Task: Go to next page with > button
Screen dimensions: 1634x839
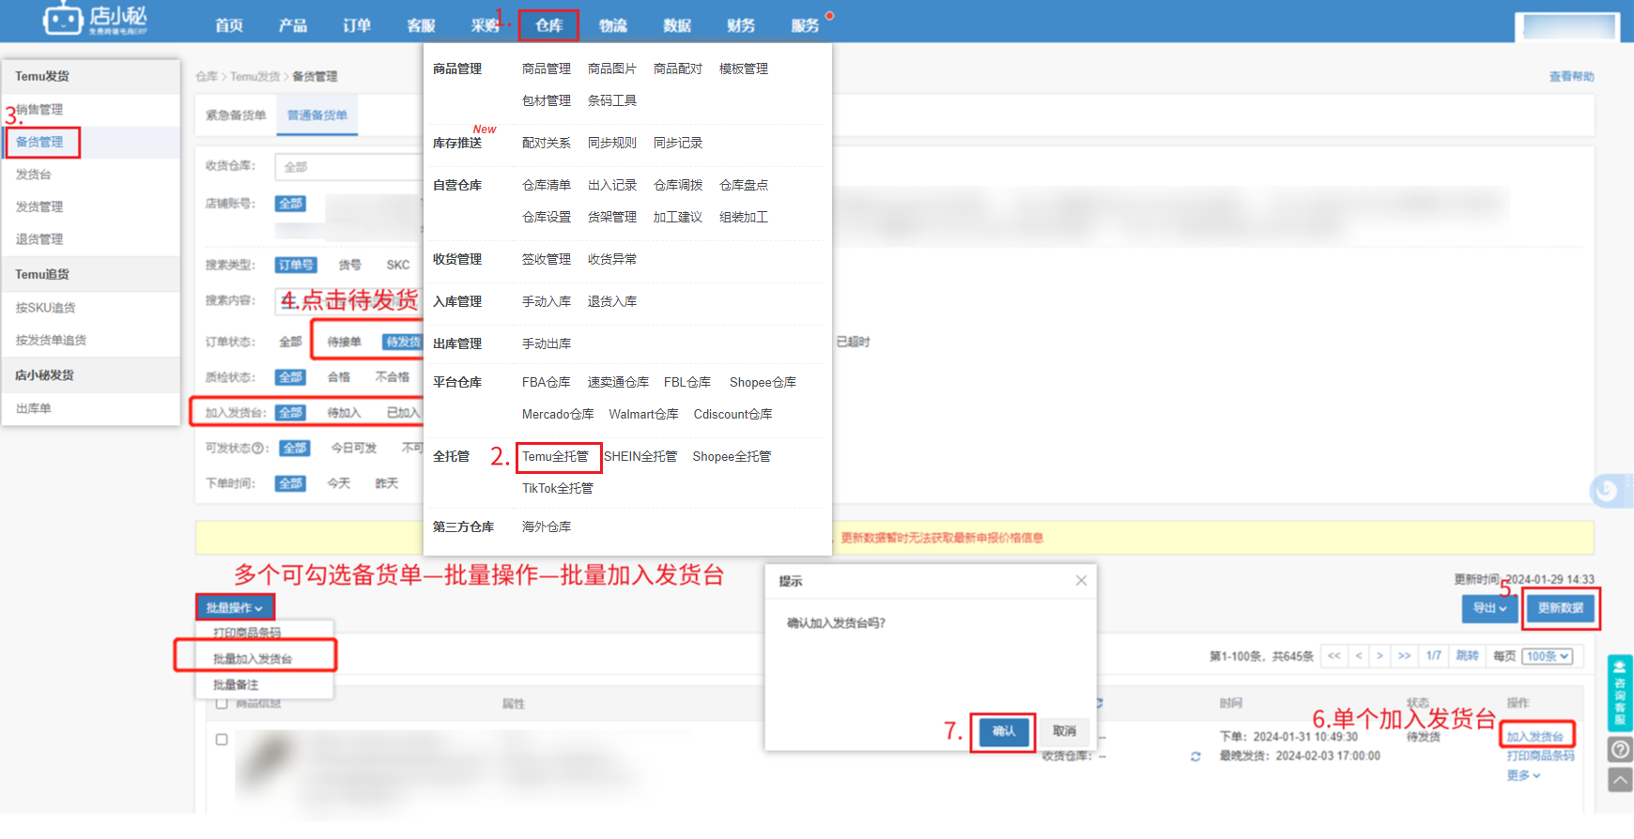Action: click(x=1380, y=656)
